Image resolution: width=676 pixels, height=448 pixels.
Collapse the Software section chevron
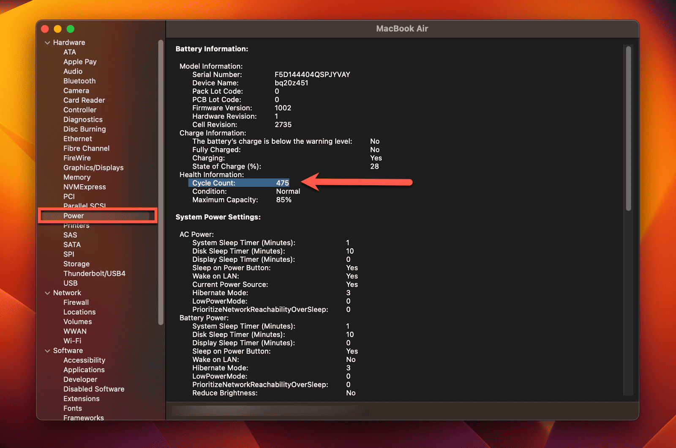pyautogui.click(x=47, y=351)
